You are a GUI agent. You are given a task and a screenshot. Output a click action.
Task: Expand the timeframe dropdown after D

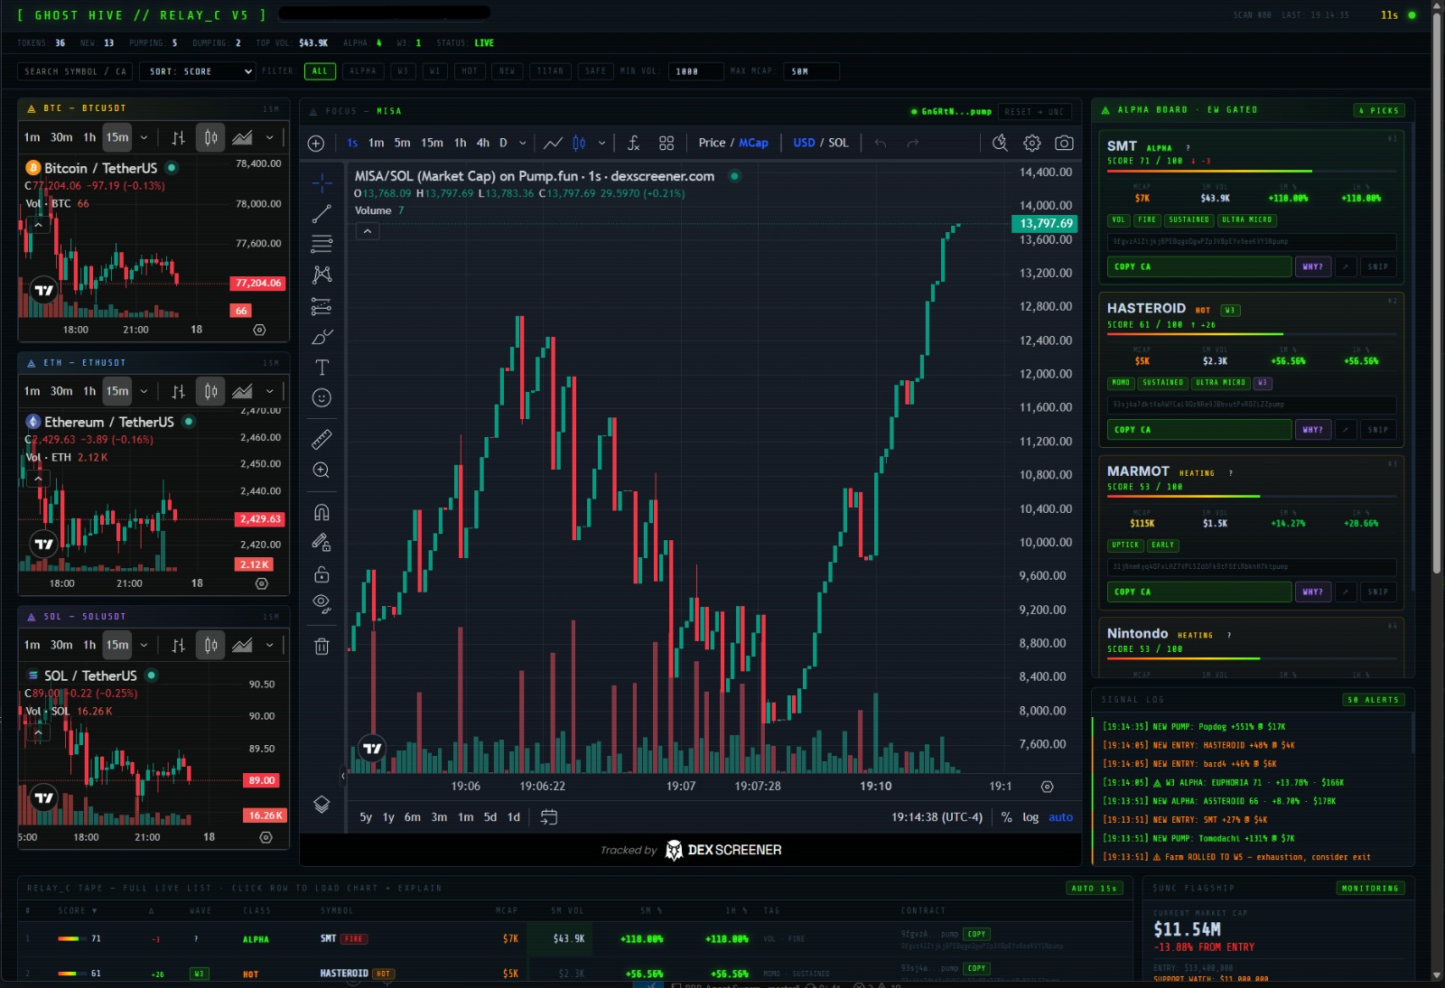(x=522, y=143)
